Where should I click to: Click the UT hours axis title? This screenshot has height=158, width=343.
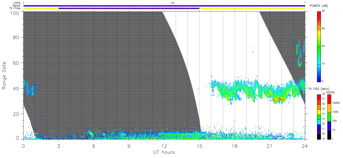[x=164, y=152]
